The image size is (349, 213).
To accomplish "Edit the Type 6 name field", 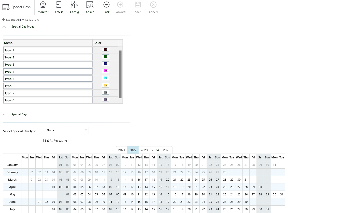I will coord(48,86).
